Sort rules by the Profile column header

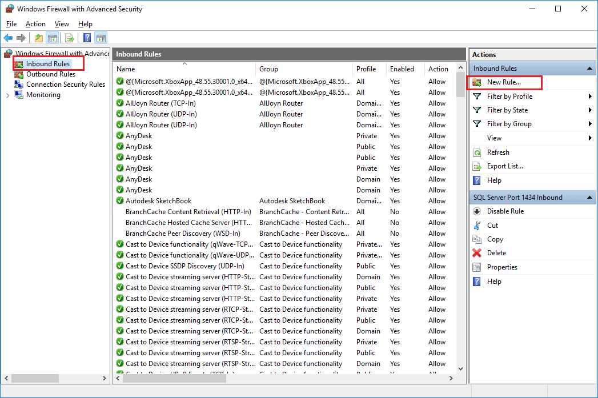(369, 69)
